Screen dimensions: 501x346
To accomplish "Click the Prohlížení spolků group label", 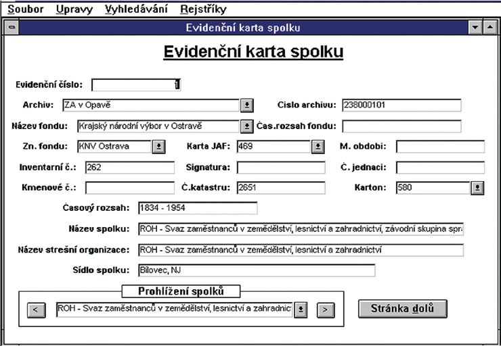I will [x=181, y=291].
